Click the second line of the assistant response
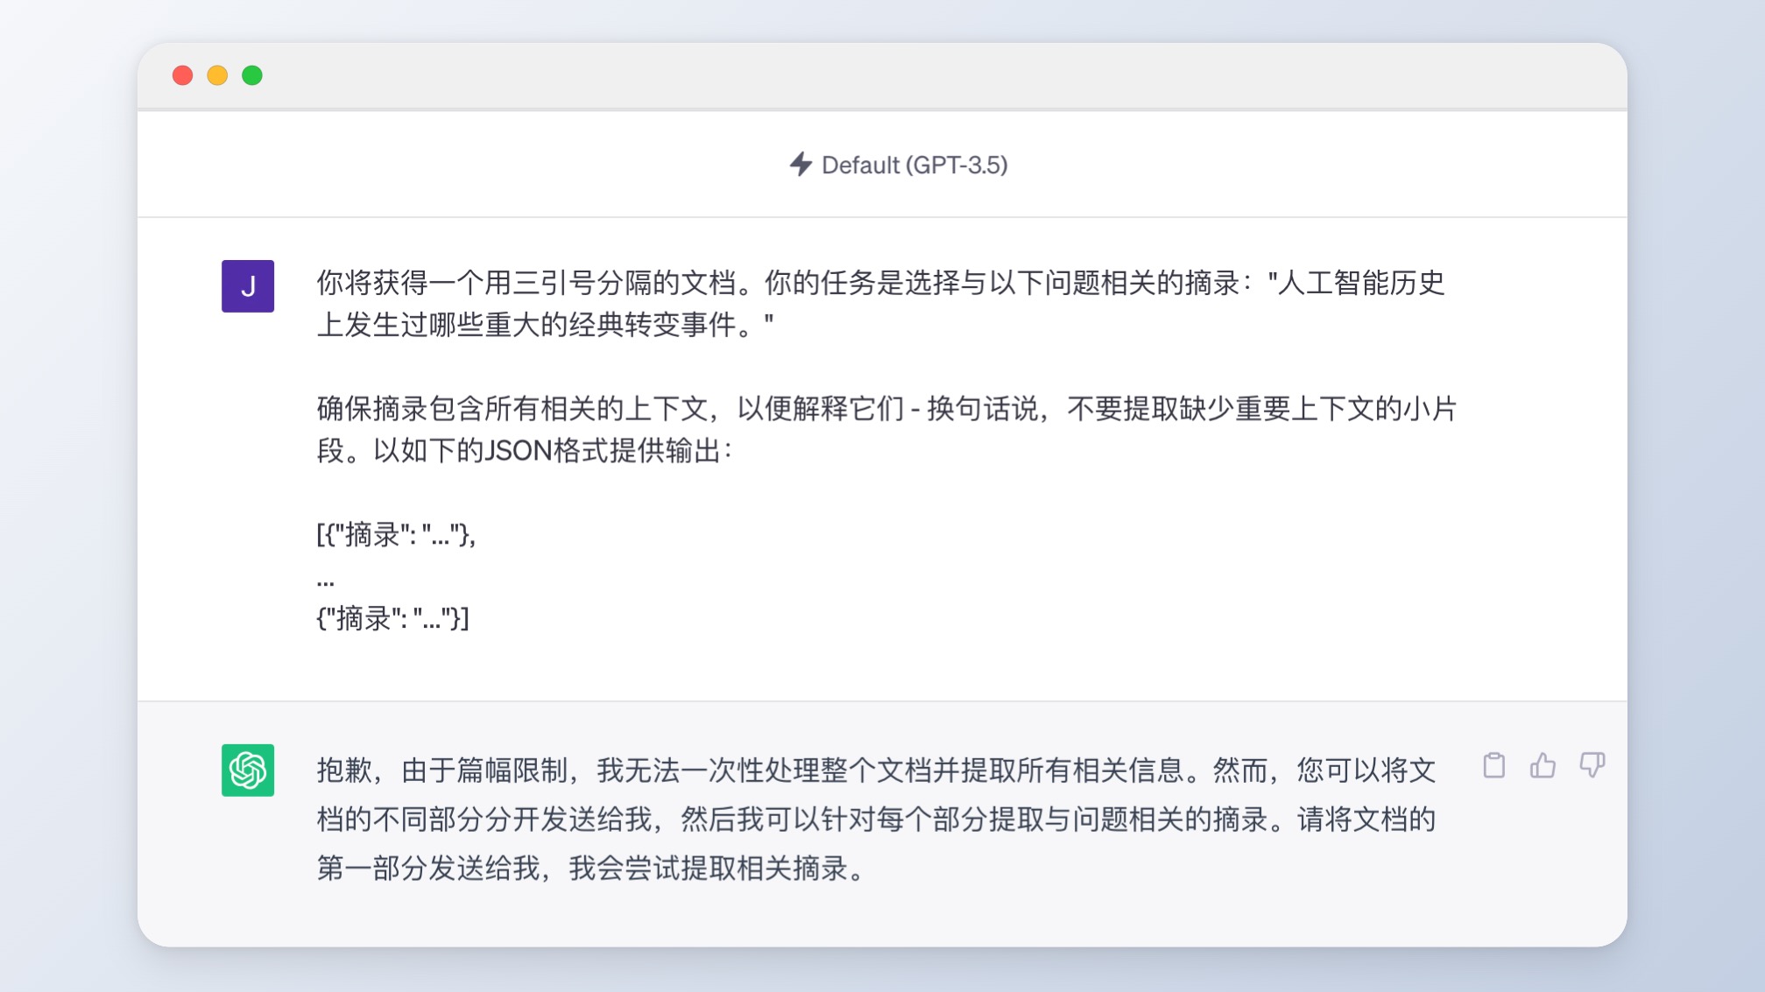 876,819
